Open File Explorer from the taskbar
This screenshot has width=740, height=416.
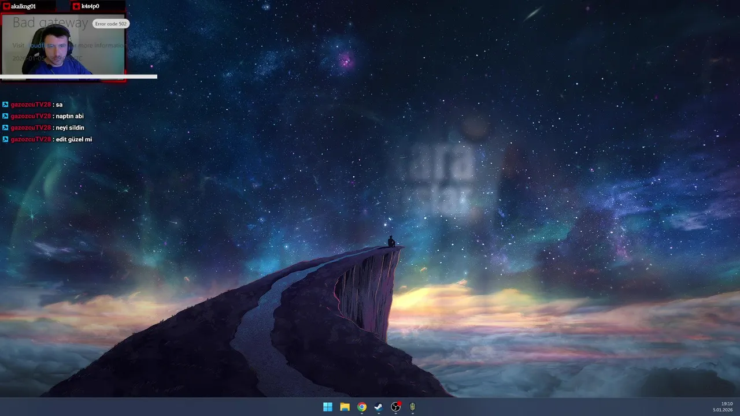tap(345, 407)
